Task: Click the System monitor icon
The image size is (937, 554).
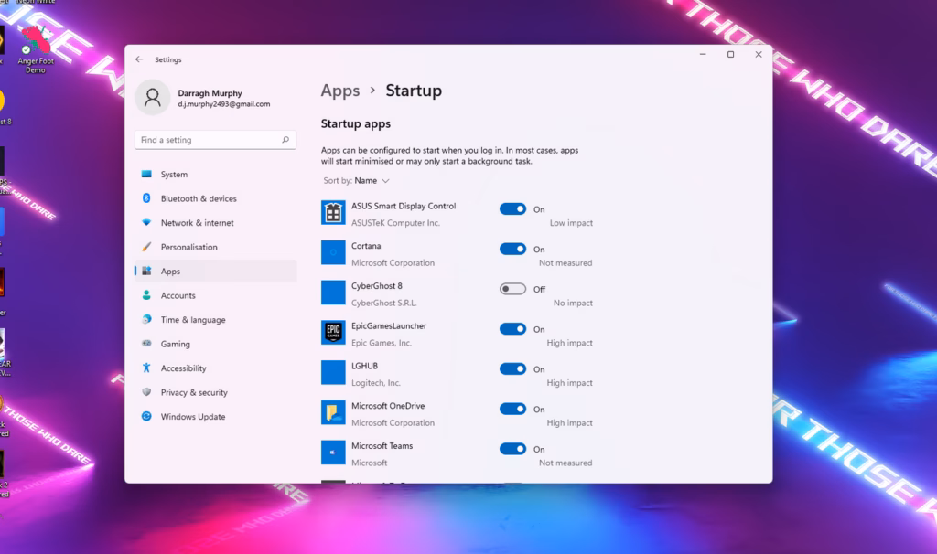Action: (146, 175)
